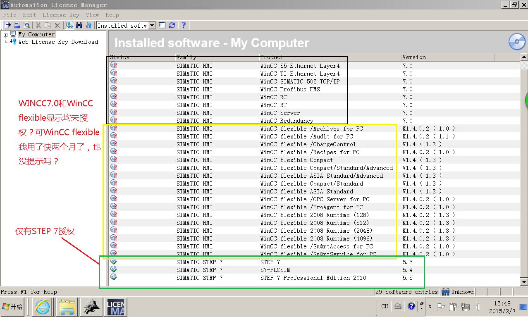This screenshot has width=528, height=317.
Task: Click the scrollbar down arrow of the software list
Action: (x=524, y=281)
